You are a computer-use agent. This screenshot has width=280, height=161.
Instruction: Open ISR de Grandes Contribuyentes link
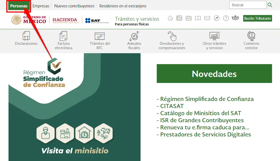(x=202, y=120)
